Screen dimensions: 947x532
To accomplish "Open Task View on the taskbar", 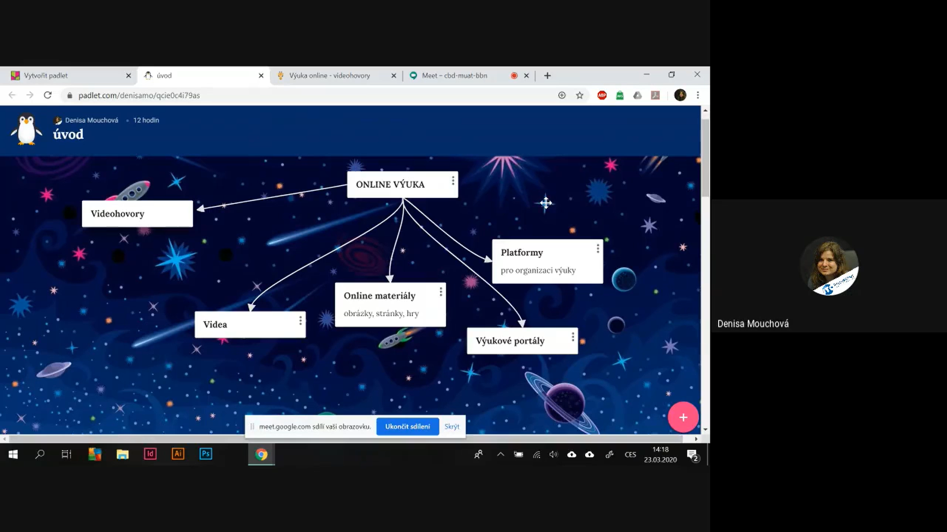I will [67, 454].
